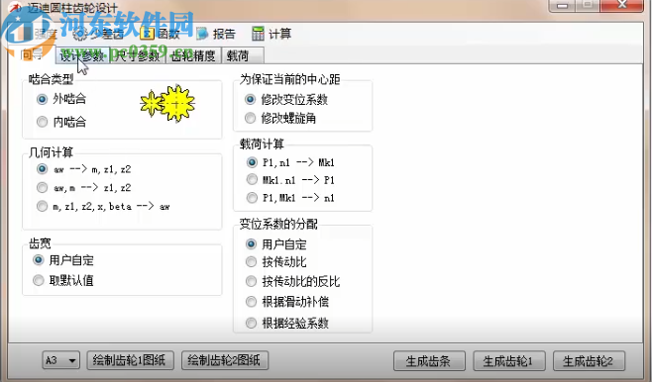This screenshot has width=652, height=382.
Task: Click 生成齿条 button
Action: 429,361
